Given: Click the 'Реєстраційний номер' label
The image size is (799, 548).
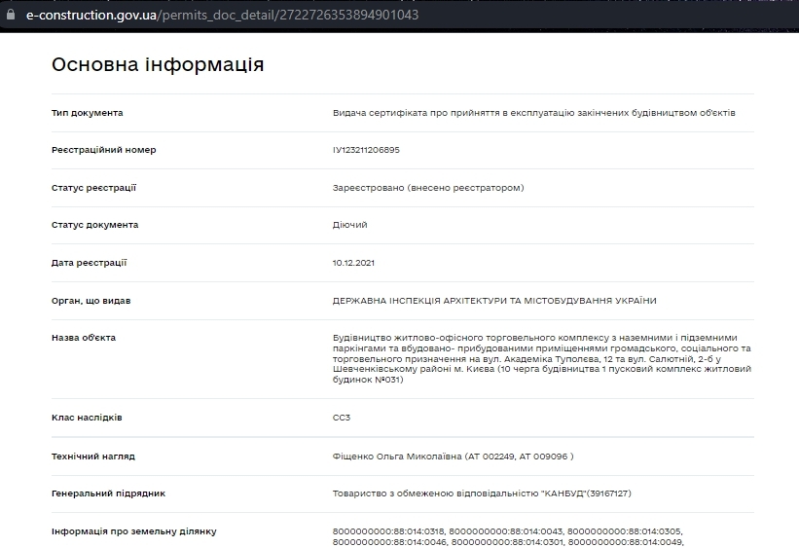Looking at the screenshot, I should (103, 150).
